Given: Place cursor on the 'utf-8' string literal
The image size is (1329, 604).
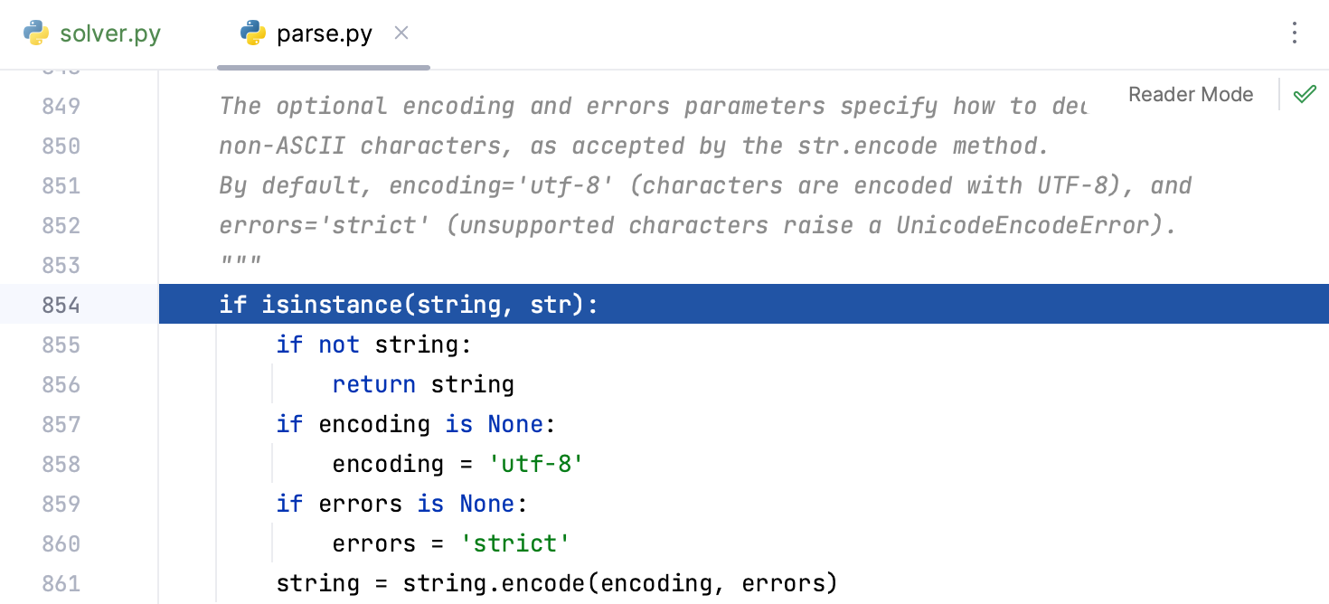Looking at the screenshot, I should pyautogui.click(x=536, y=464).
